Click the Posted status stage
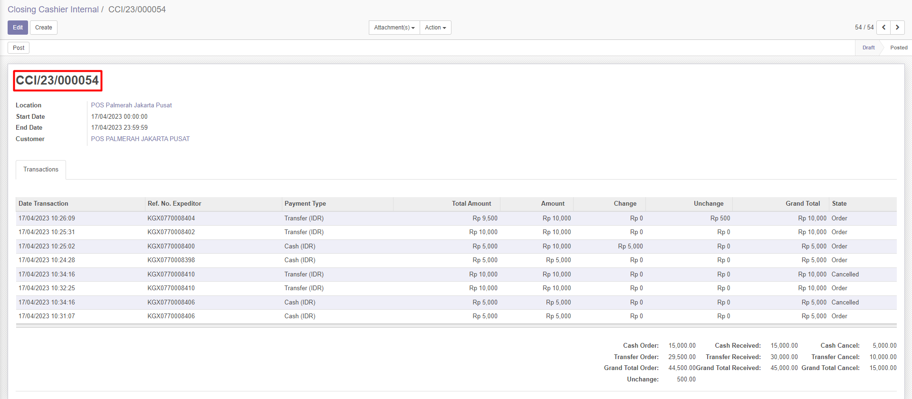Image resolution: width=912 pixels, height=399 pixels. pyautogui.click(x=899, y=48)
